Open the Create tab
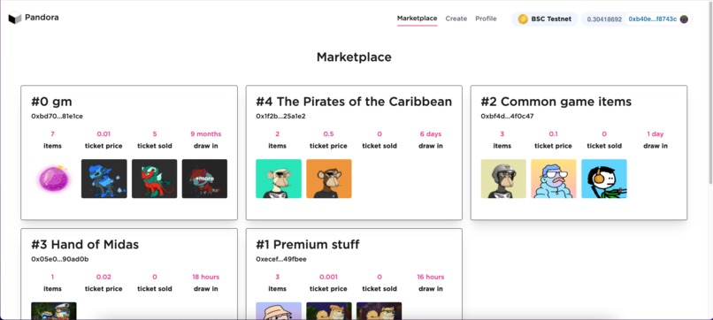This screenshot has height=320, width=713. tap(456, 19)
